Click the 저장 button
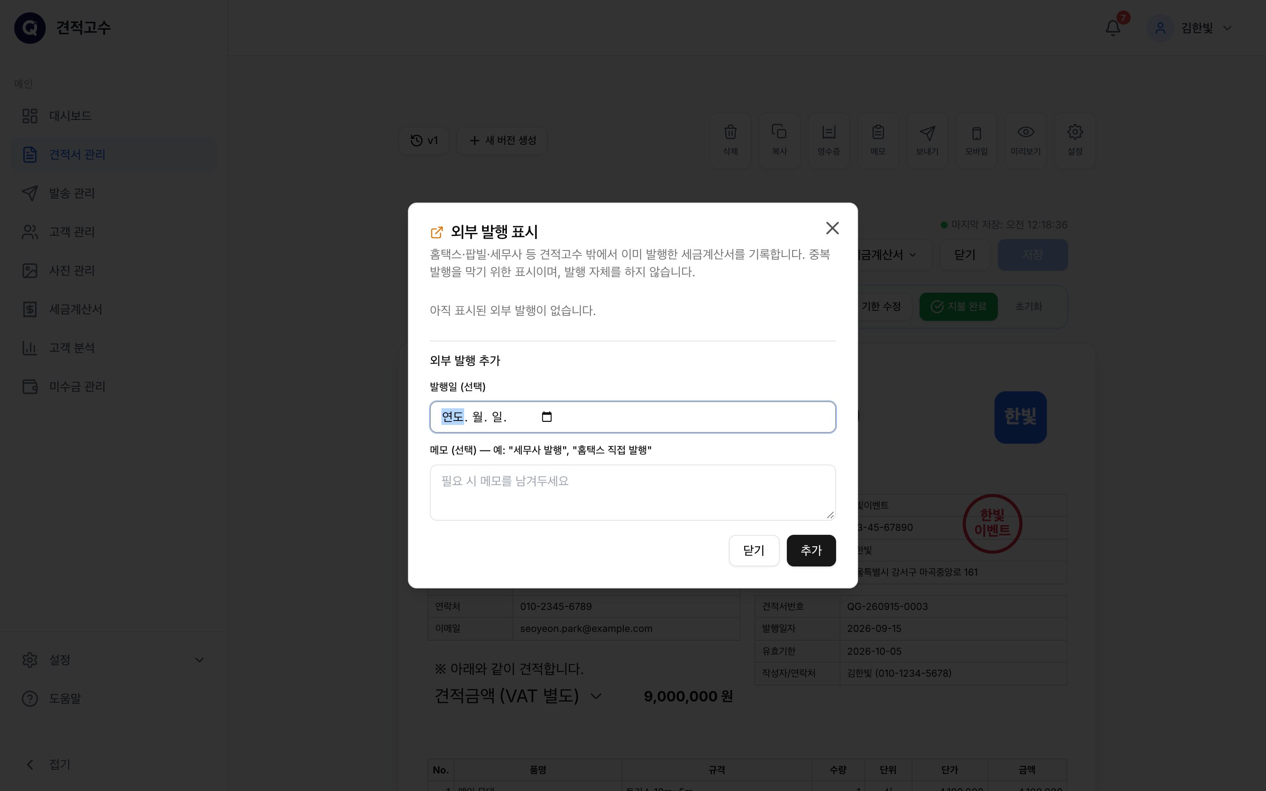 pos(1033,255)
